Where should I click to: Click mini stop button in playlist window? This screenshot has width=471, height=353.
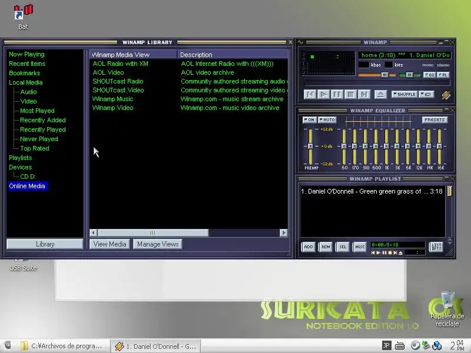coord(390,253)
